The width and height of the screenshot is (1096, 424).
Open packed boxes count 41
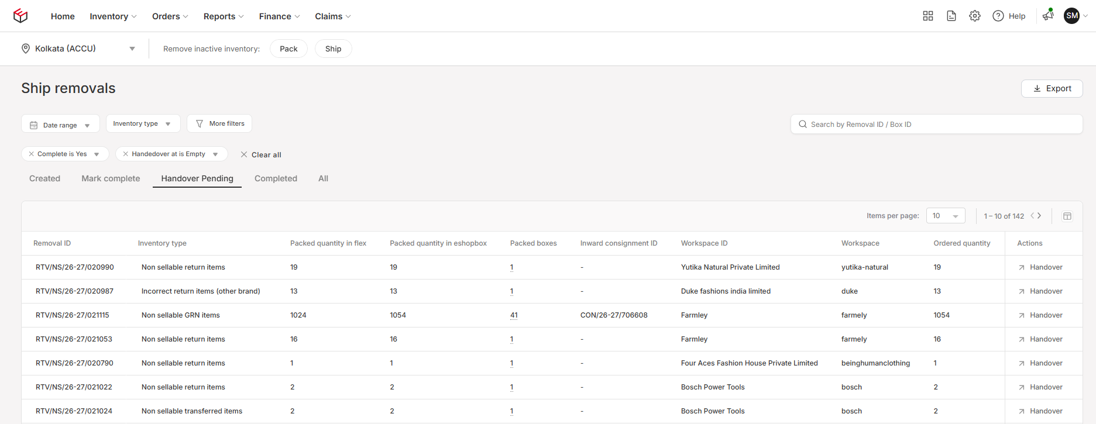(514, 315)
